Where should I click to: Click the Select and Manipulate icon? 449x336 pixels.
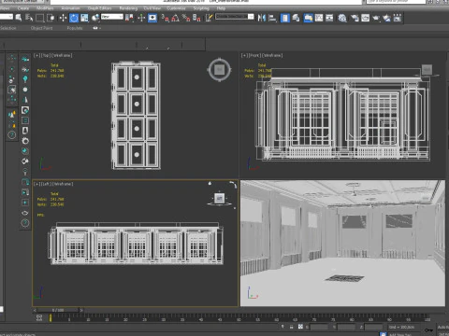(x=141, y=18)
